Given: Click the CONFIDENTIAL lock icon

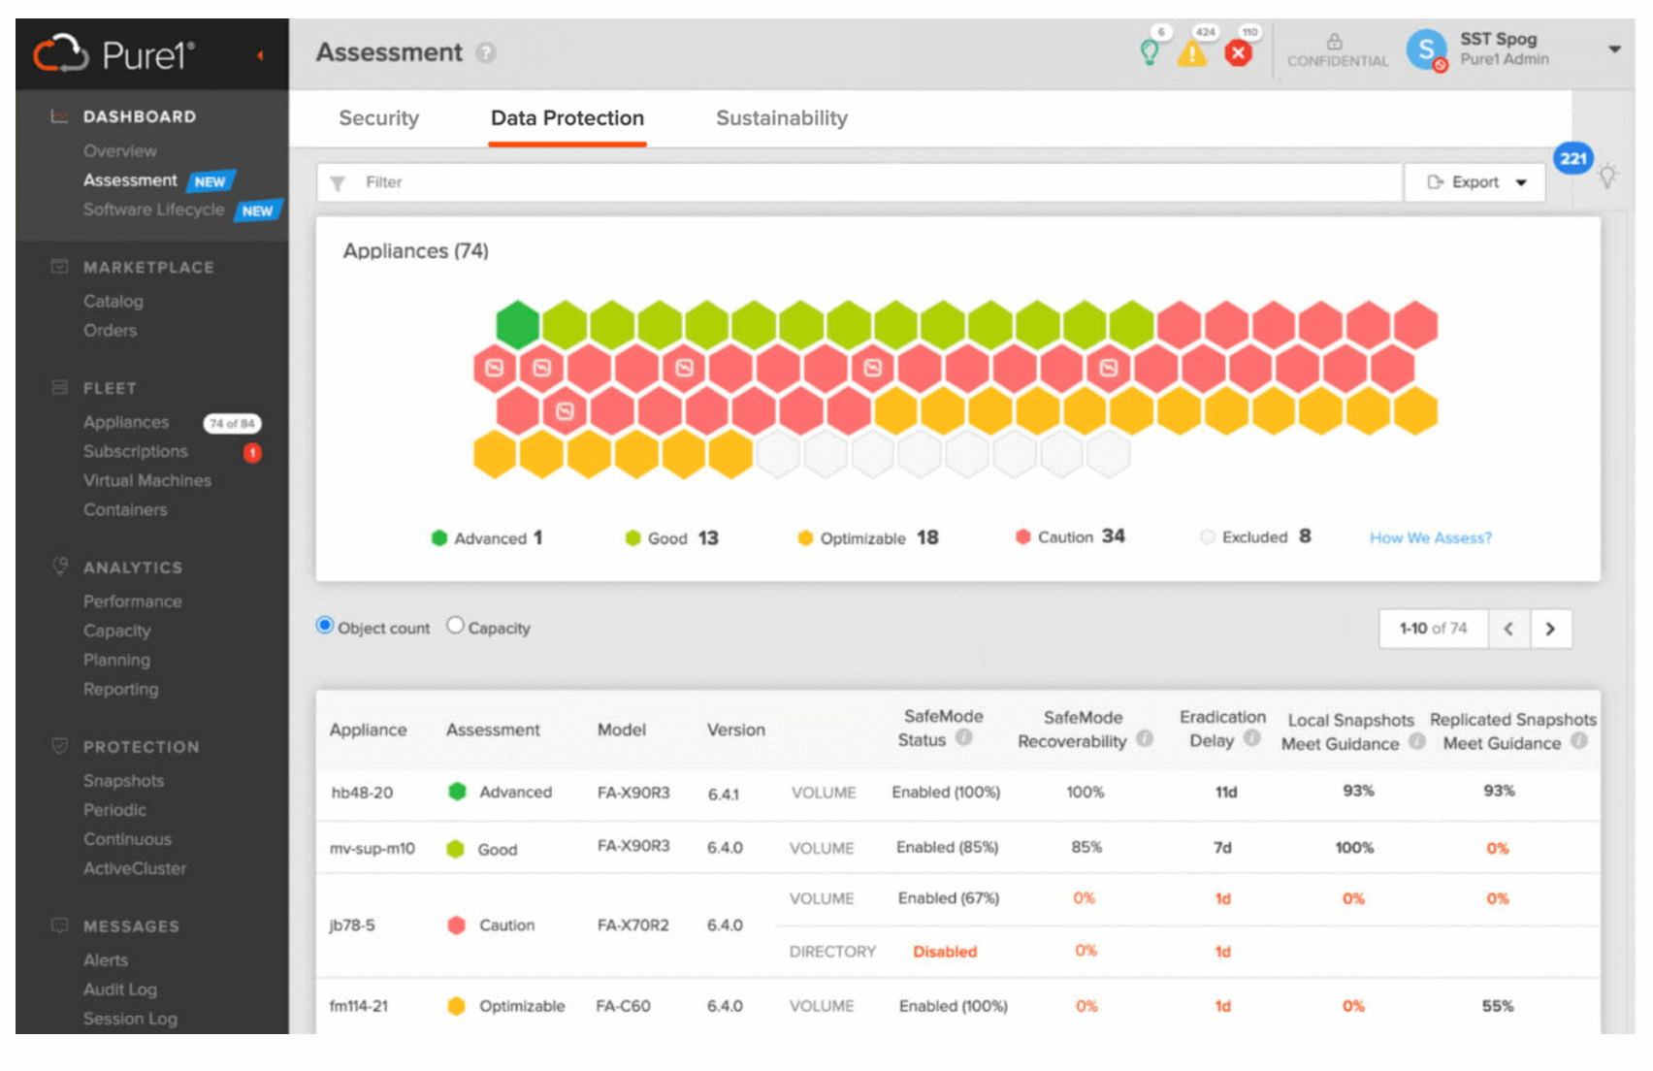Looking at the screenshot, I should tap(1335, 41).
